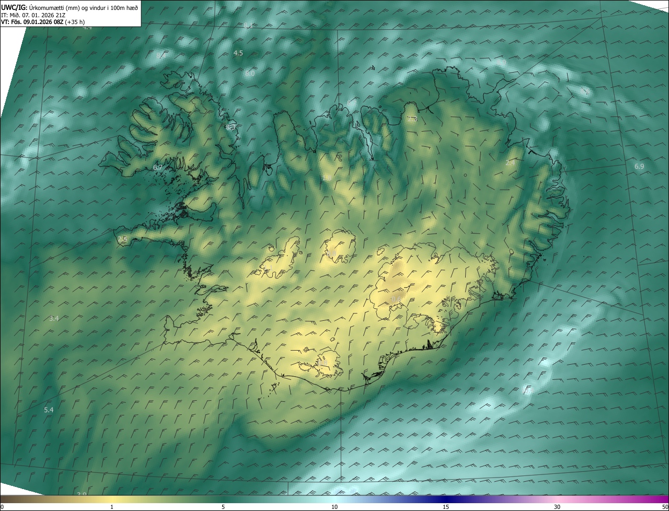Image resolution: width=669 pixels, height=511 pixels.
Task: Click the 8.0 precipitation value label
Action: click(x=250, y=74)
